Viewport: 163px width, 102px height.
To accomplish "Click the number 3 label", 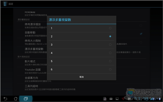I will [x=52, y=45].
